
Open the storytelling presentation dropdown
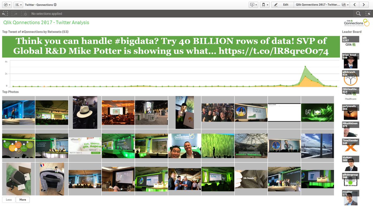coord(254,5)
